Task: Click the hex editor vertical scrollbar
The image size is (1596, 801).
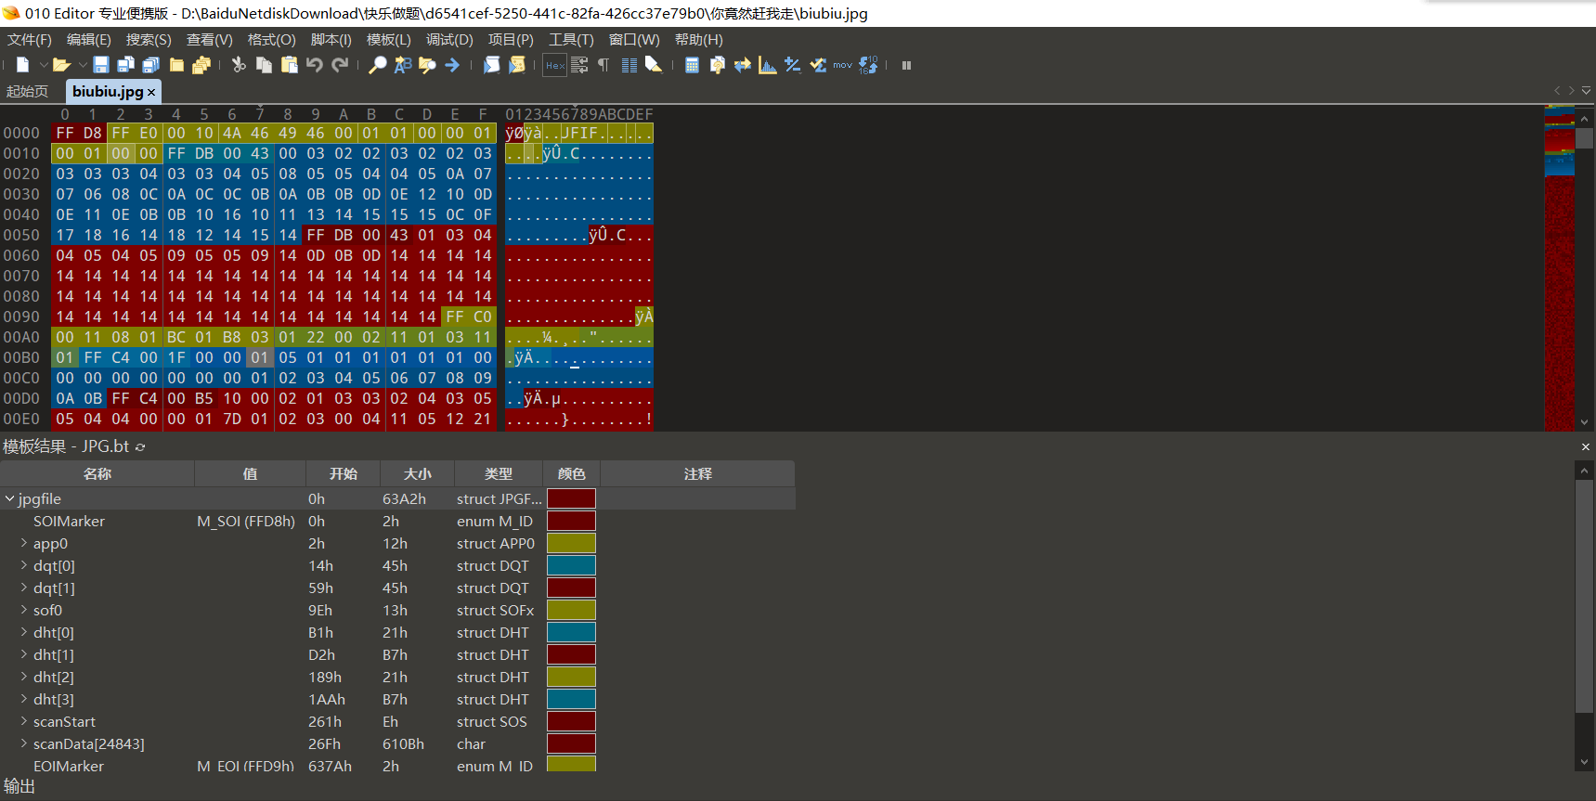Action: tap(1585, 269)
